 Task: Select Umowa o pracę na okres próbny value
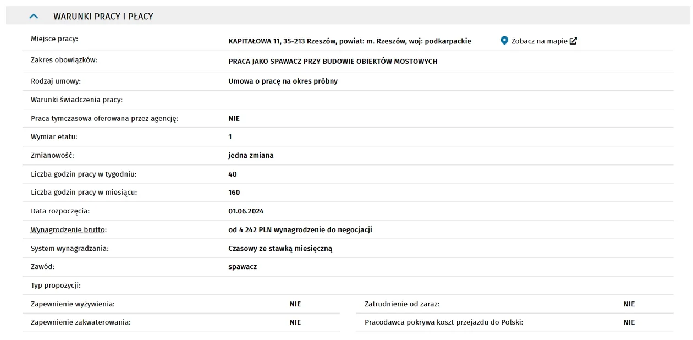tap(283, 81)
